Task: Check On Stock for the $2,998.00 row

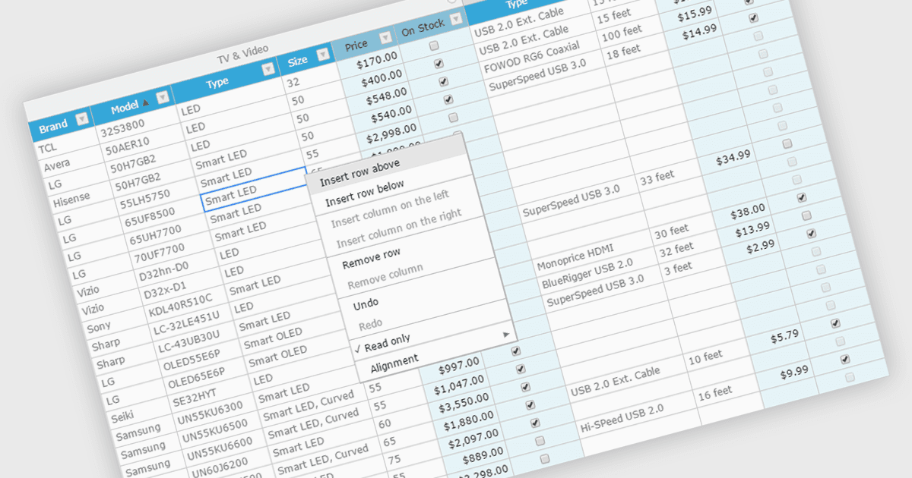Action: click(454, 118)
